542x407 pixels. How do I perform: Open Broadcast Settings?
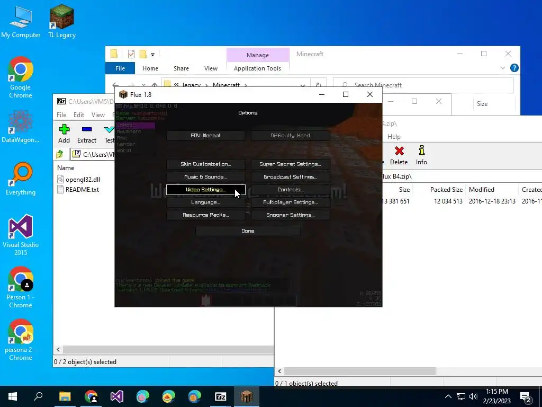point(291,177)
